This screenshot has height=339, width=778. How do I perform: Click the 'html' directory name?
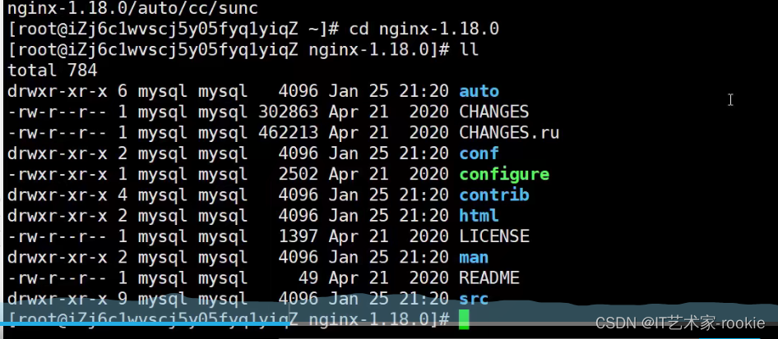[479, 216]
